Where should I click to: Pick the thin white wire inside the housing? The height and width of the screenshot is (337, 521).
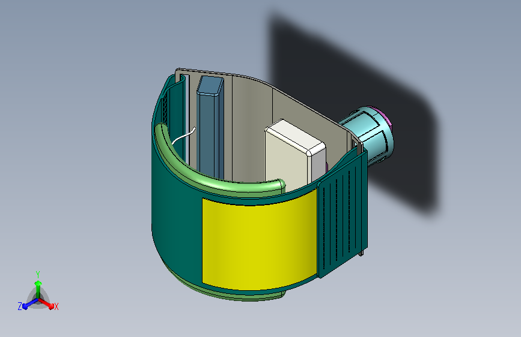click(x=184, y=136)
